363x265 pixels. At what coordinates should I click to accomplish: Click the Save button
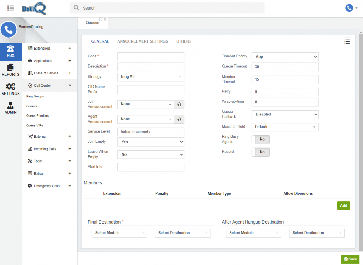(351, 259)
